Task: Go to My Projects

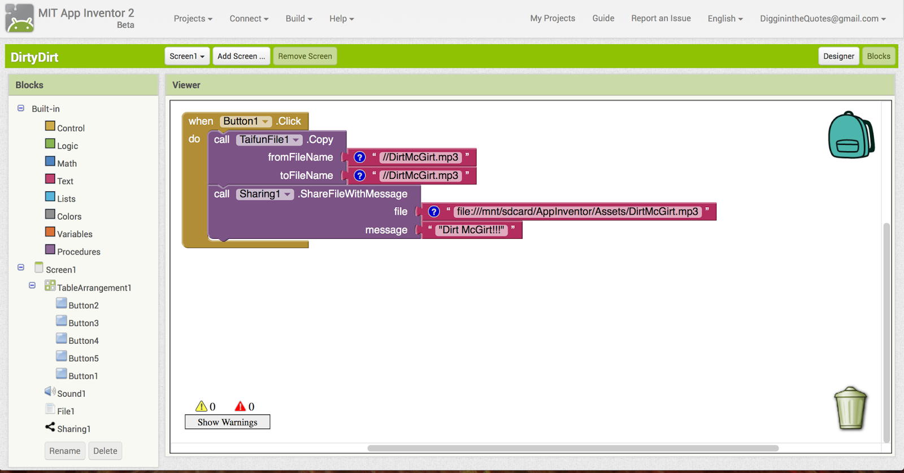Action: 553,18
